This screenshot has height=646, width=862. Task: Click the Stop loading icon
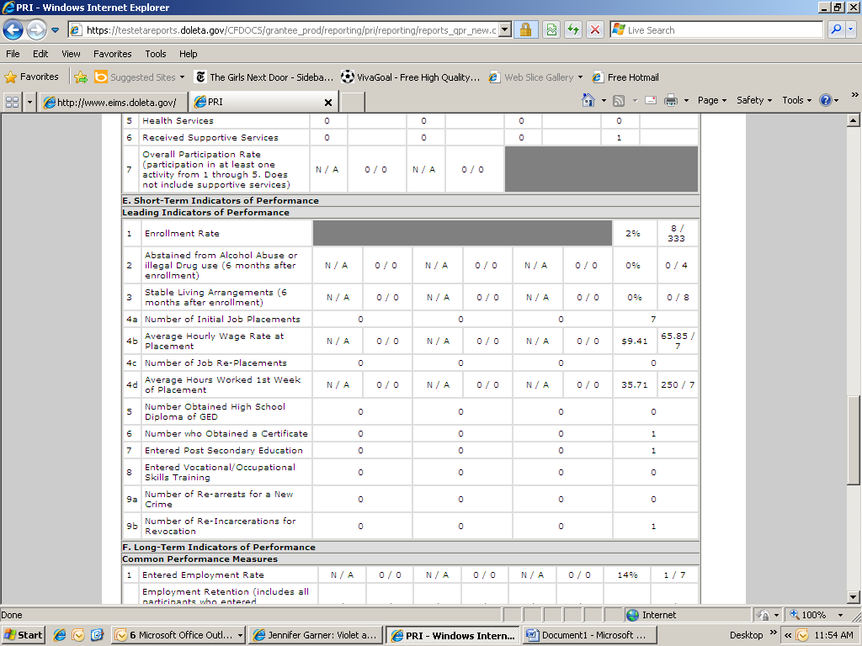[x=595, y=30]
